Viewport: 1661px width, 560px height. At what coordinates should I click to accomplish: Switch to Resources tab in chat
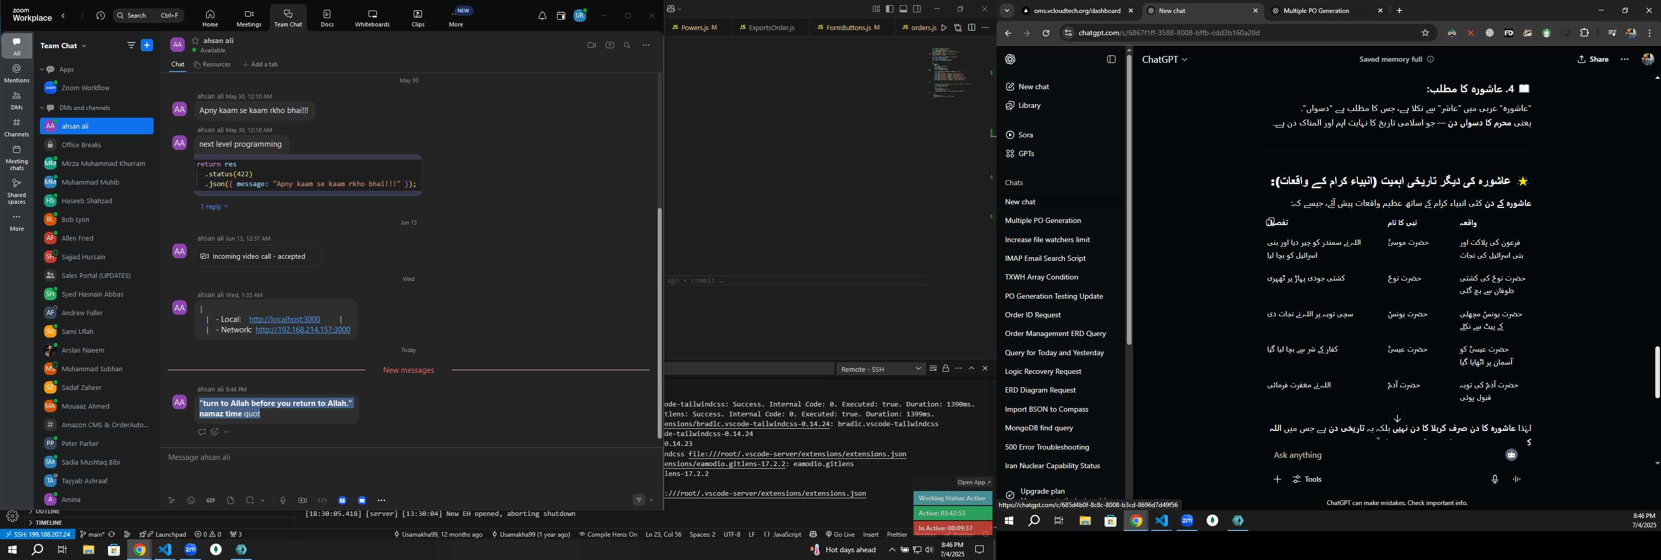click(212, 64)
